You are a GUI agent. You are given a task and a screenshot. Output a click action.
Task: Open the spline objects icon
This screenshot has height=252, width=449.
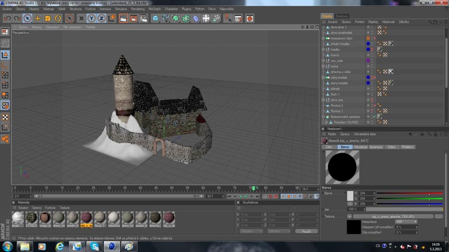pyautogui.click(x=165, y=18)
